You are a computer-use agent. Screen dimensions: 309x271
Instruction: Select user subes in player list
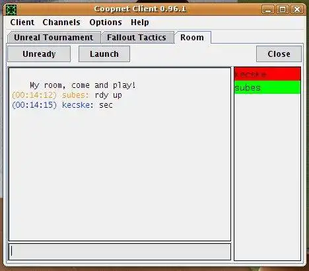coord(267,87)
